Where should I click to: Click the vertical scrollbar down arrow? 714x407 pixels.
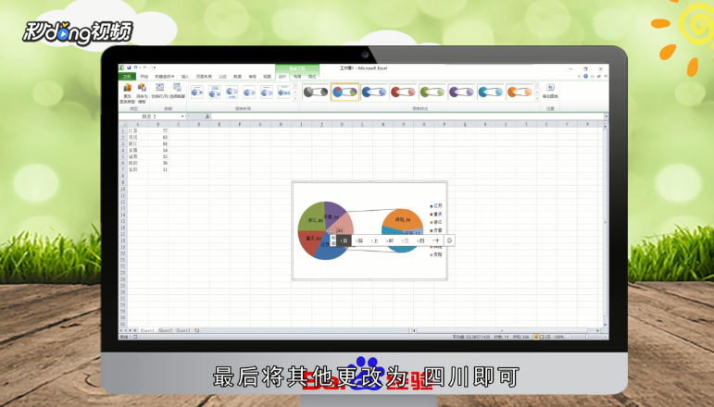coord(605,325)
